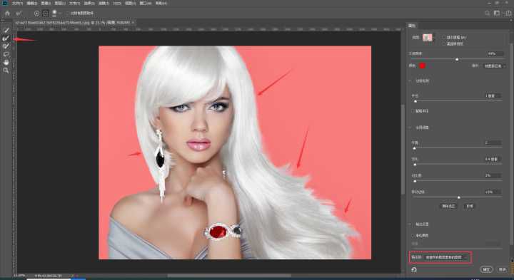Image resolution: width=514 pixels, height=280 pixels.
Task: Select the Zoom tool
Action: pos(6,71)
